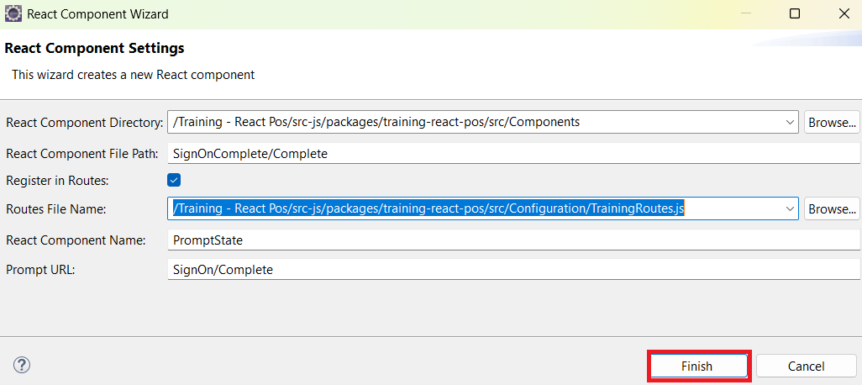
Task: Click the React Component File Path field
Action: click(513, 154)
